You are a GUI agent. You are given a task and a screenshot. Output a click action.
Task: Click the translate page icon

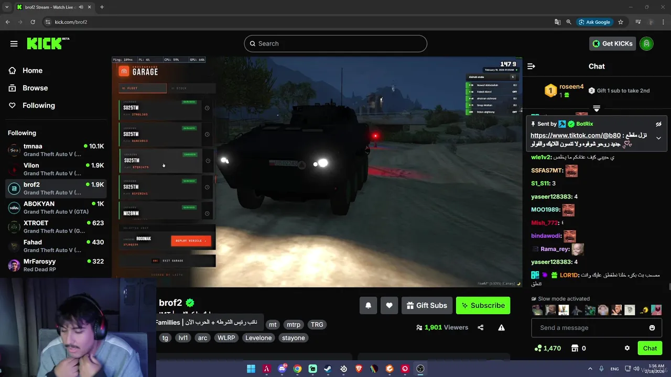click(x=558, y=22)
